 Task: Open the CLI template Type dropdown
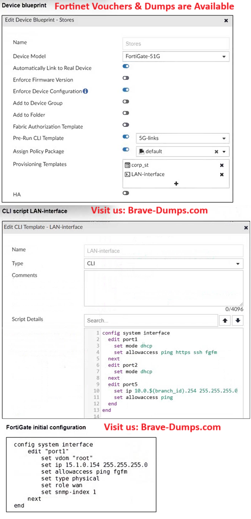pyautogui.click(x=163, y=263)
